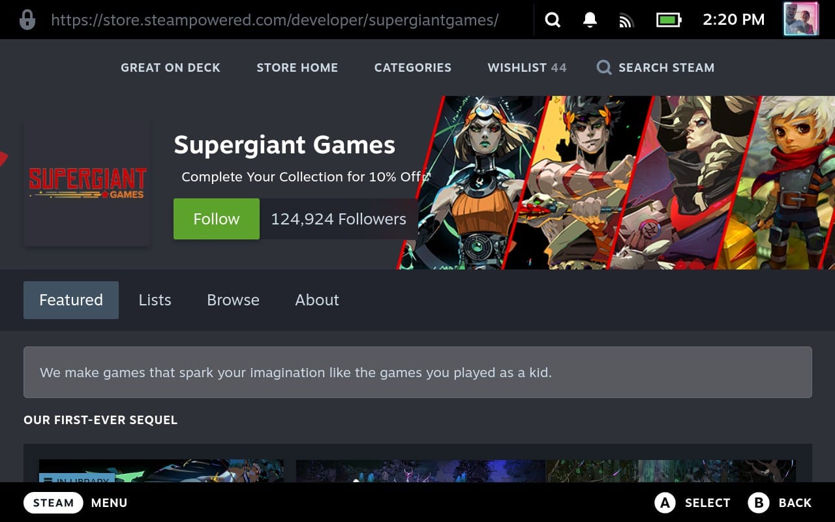The height and width of the screenshot is (522, 835).
Task: Click the 2:20 PM clock
Action: [734, 20]
